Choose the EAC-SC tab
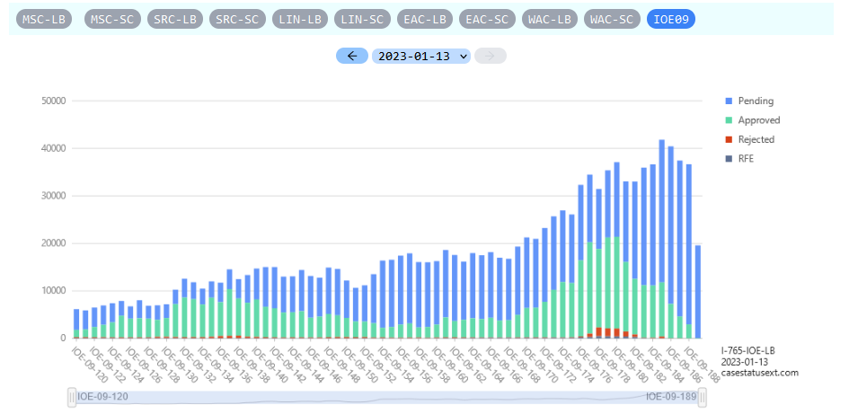 (x=488, y=19)
